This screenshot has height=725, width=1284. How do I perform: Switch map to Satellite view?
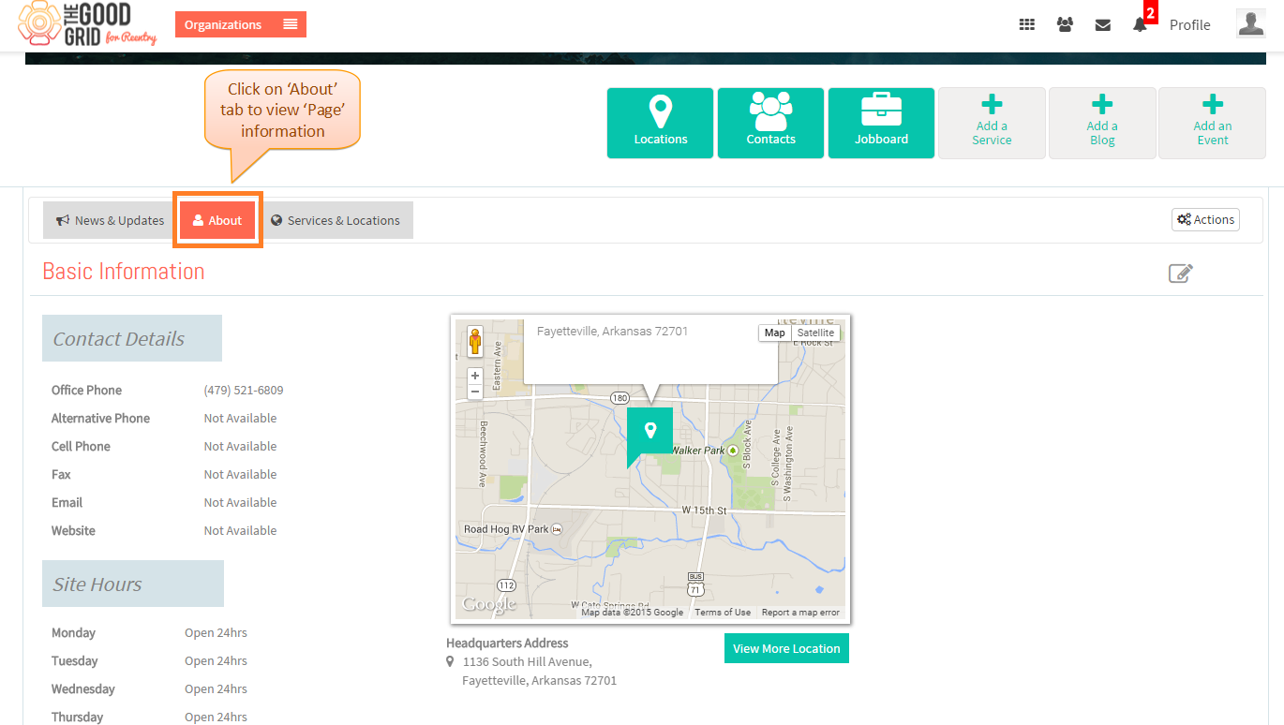pyautogui.click(x=815, y=333)
